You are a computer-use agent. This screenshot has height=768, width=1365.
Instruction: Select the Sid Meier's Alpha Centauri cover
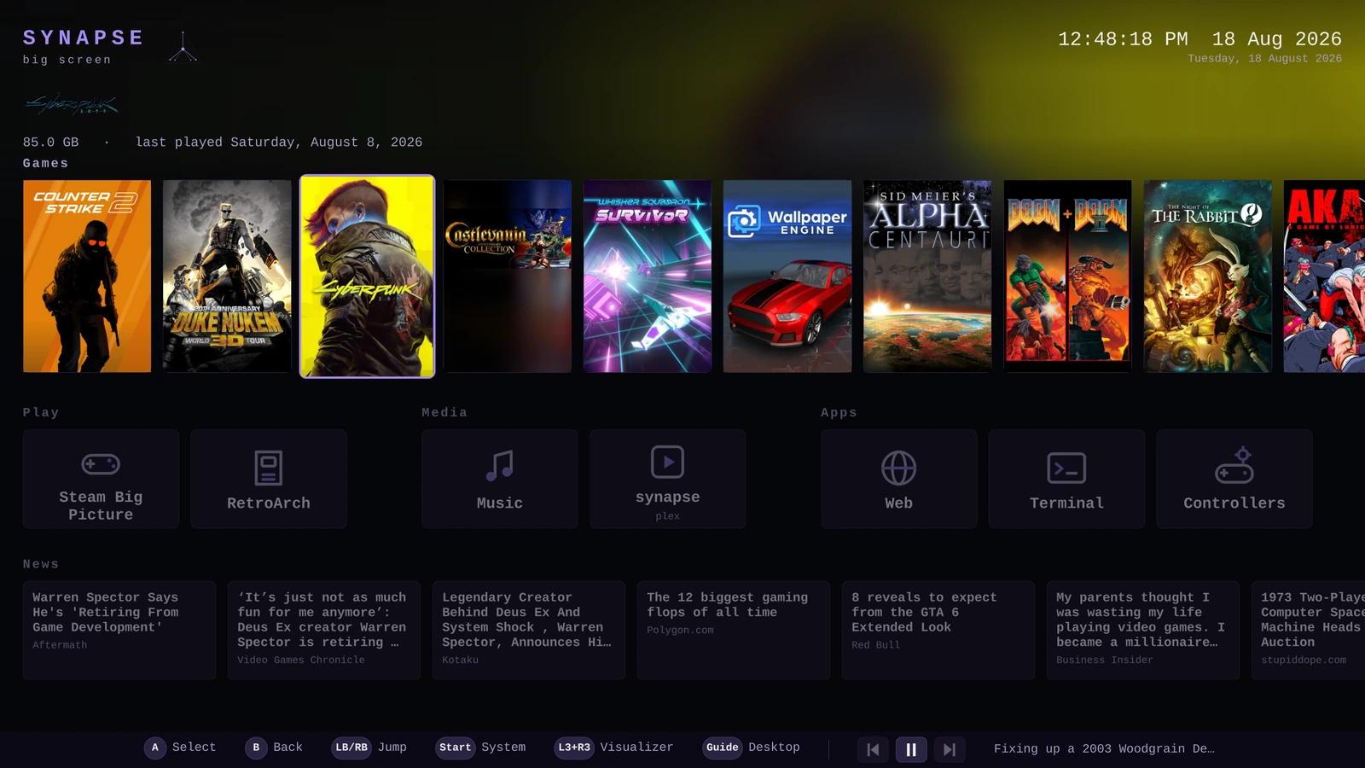coord(927,276)
